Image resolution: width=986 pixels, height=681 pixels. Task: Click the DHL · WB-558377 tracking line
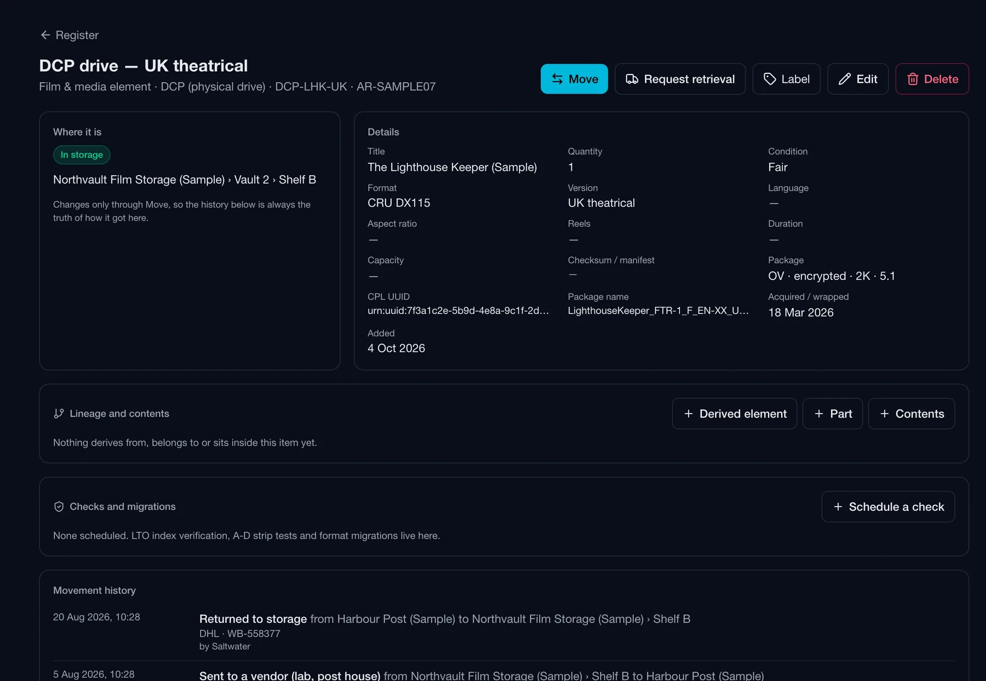coord(240,634)
